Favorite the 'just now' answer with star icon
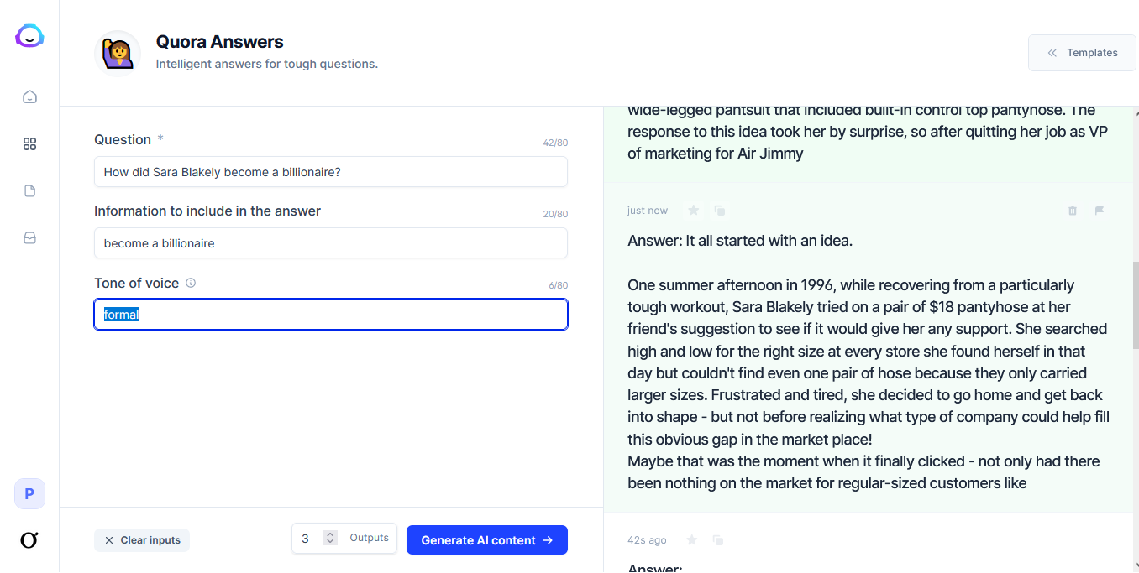Screen dimensions: 1139x573 click(x=693, y=211)
